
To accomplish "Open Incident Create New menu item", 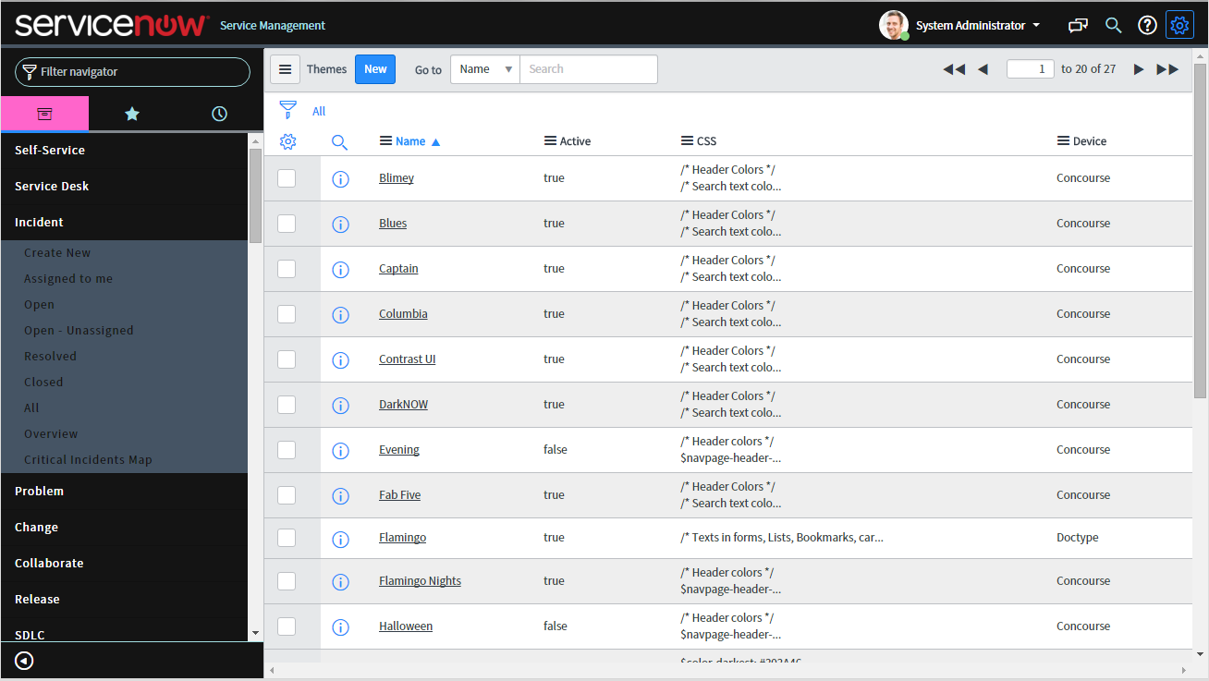I will tap(57, 253).
